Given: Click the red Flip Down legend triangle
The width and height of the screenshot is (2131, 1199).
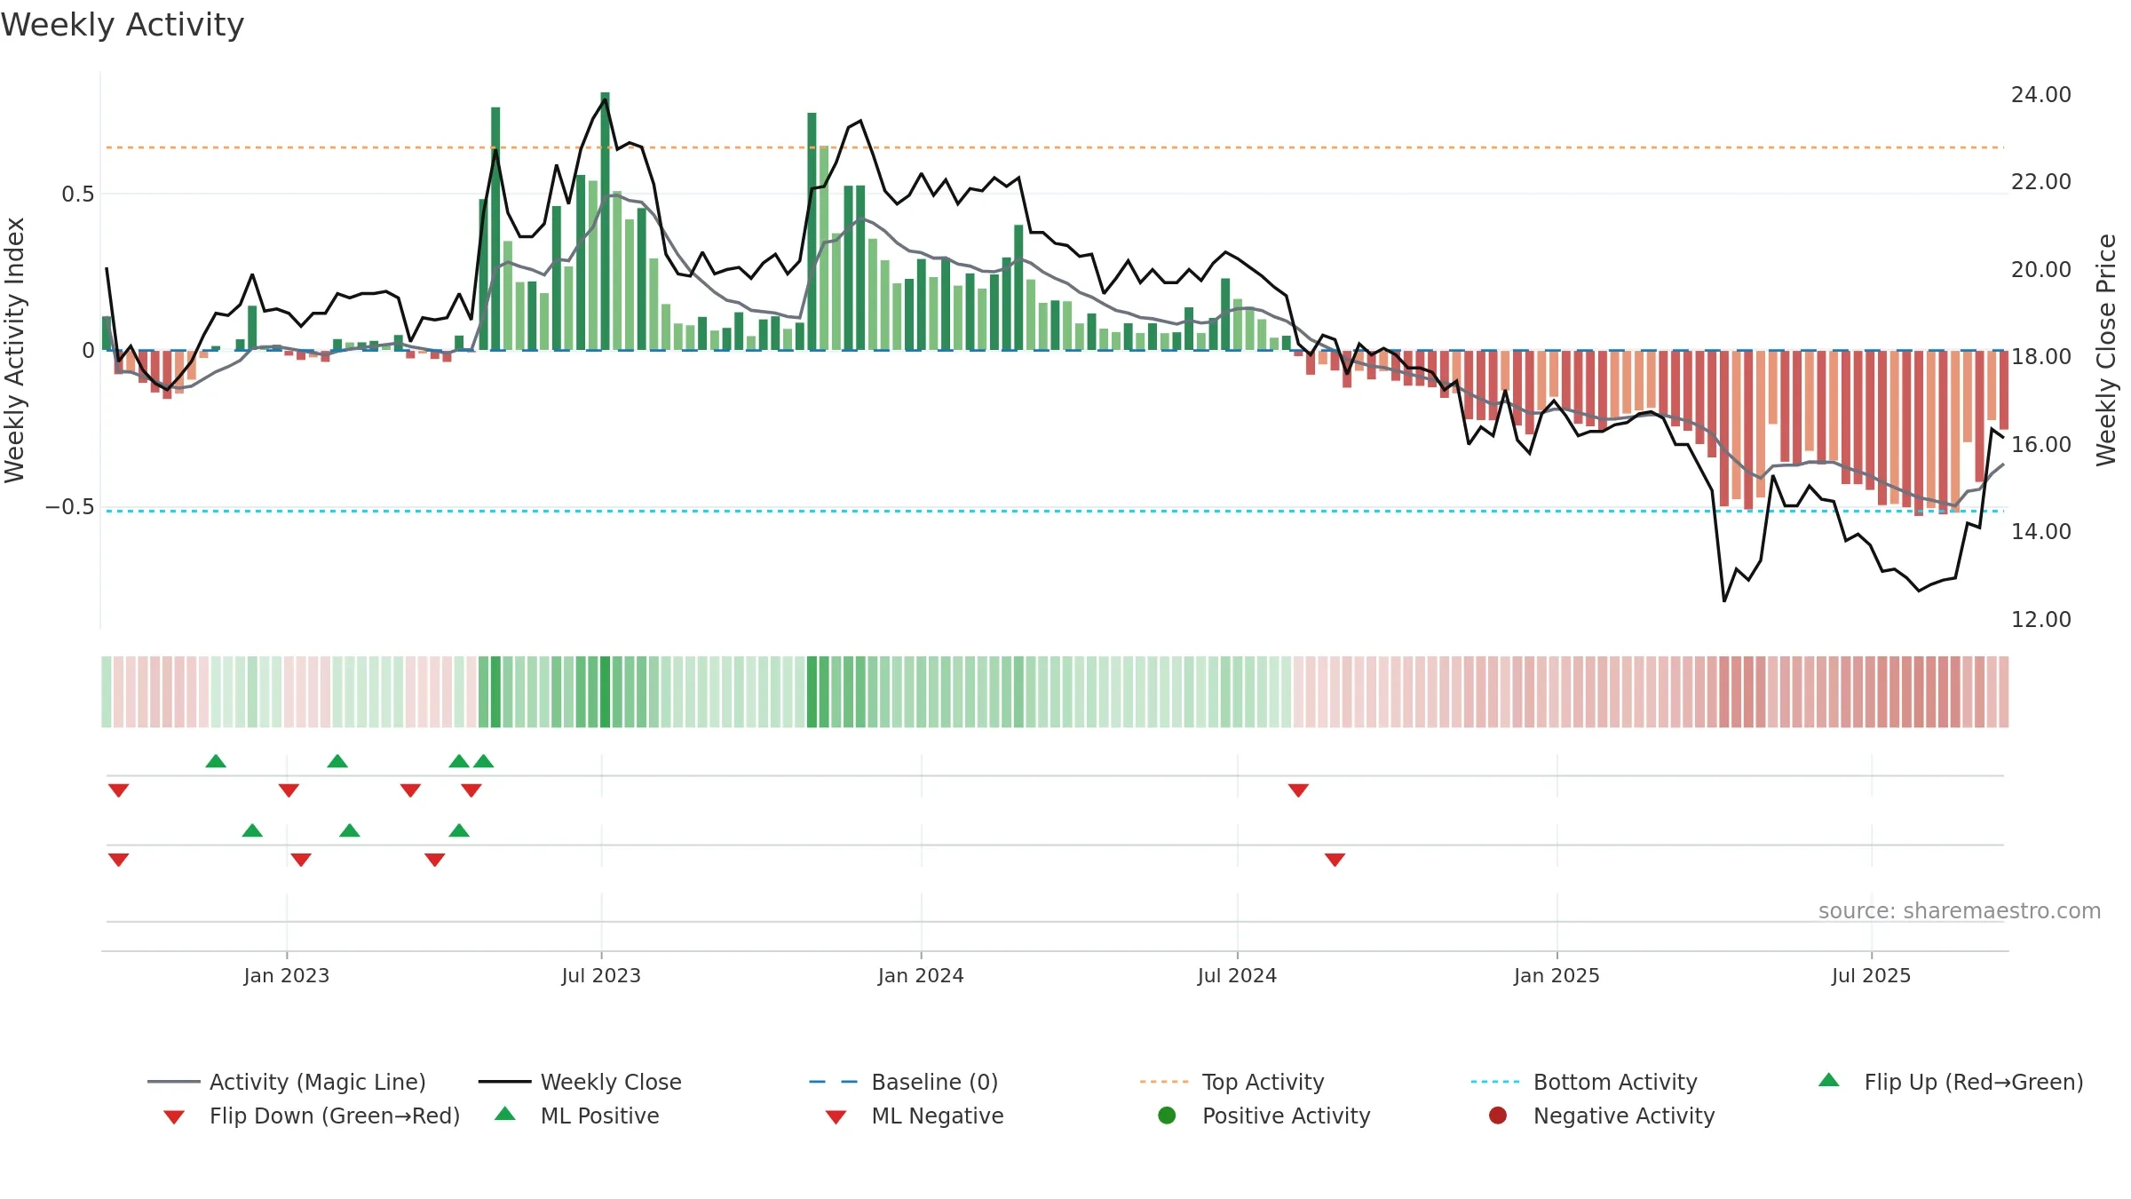Looking at the screenshot, I should (x=174, y=1117).
